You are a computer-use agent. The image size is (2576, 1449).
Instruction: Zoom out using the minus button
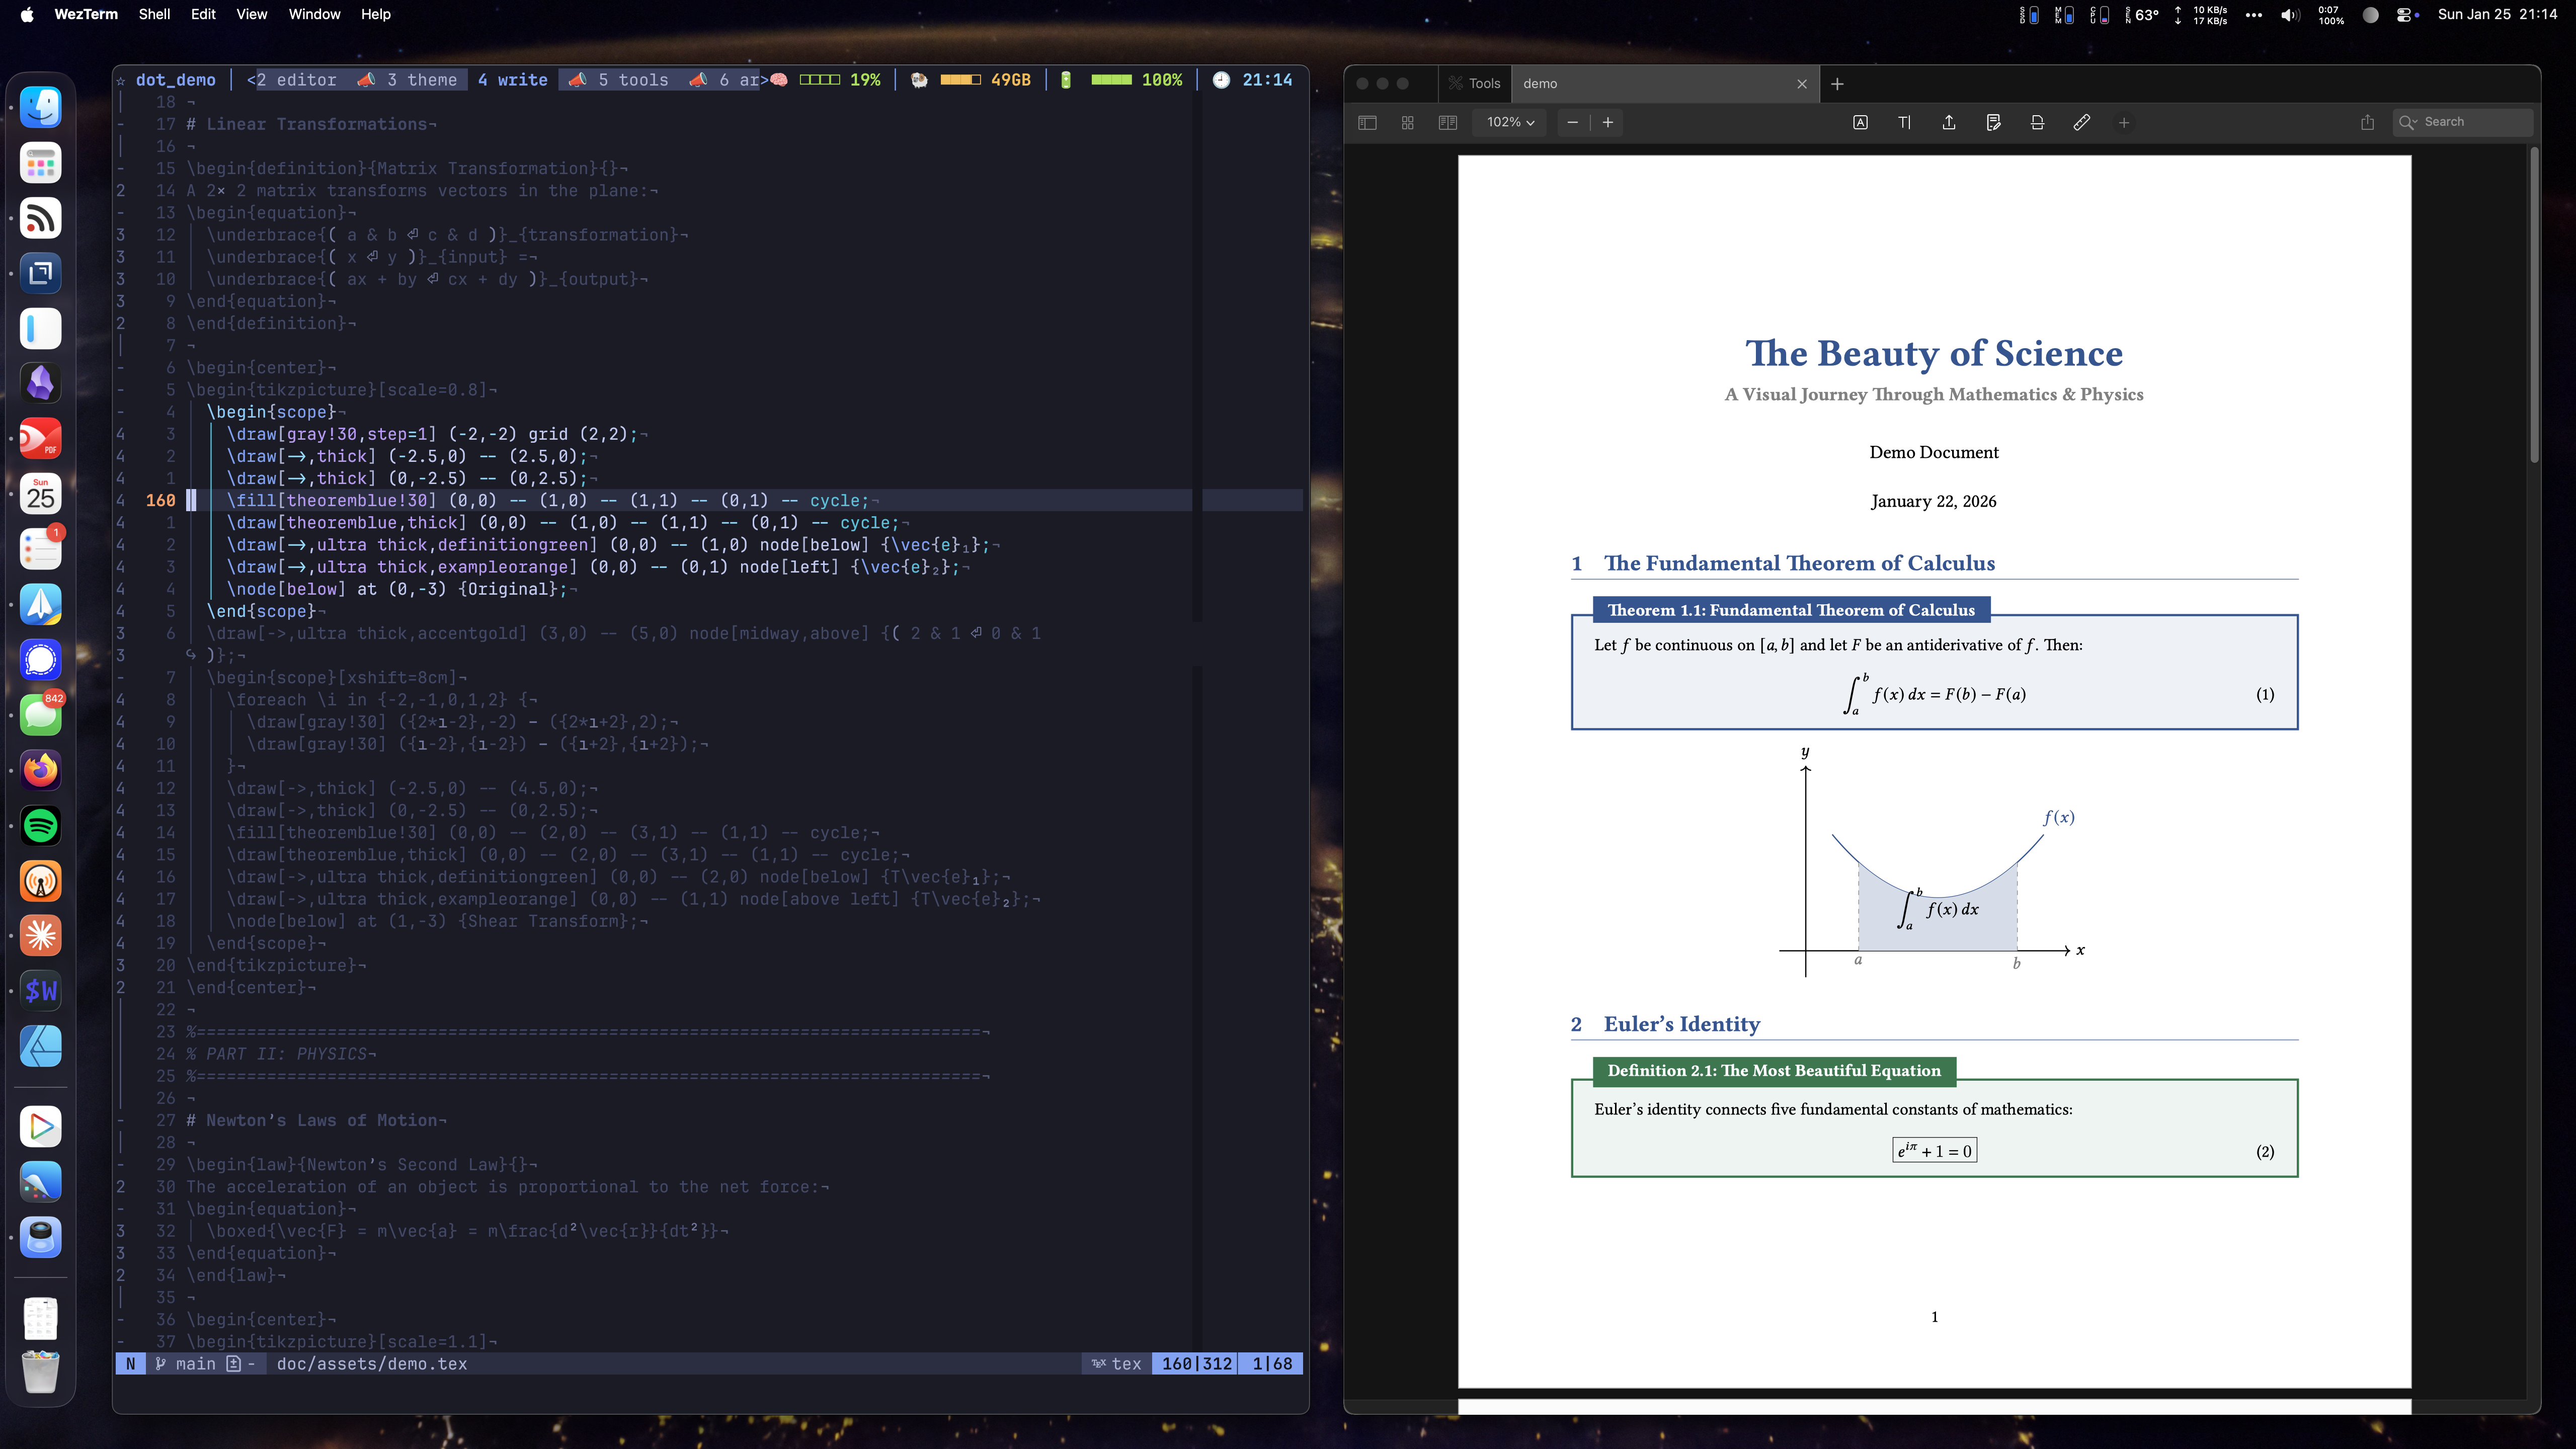pyautogui.click(x=1572, y=122)
